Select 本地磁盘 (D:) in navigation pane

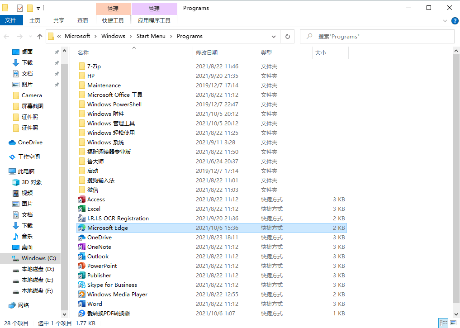click(33, 269)
